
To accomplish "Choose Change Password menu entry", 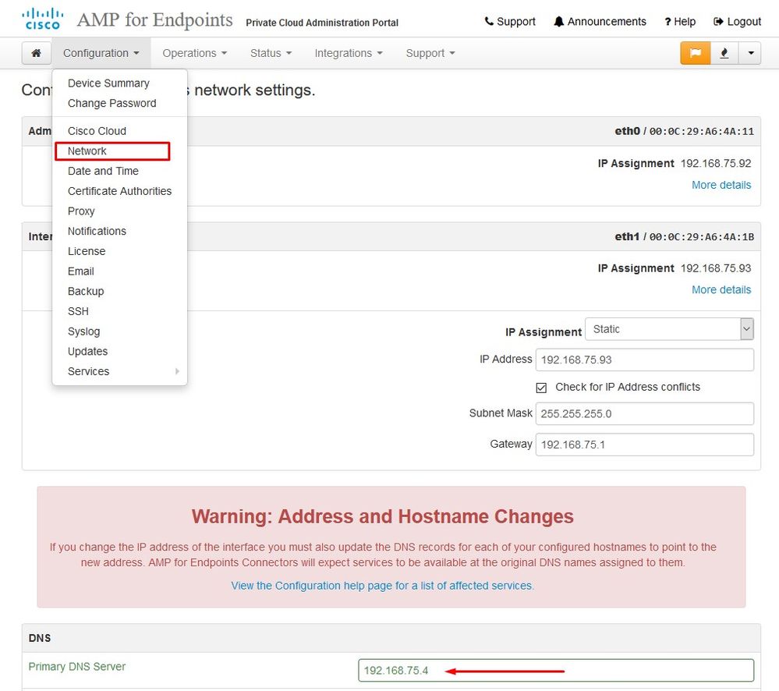I will tap(120, 103).
